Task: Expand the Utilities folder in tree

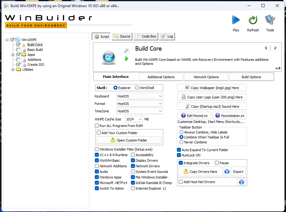Action: point(13,70)
